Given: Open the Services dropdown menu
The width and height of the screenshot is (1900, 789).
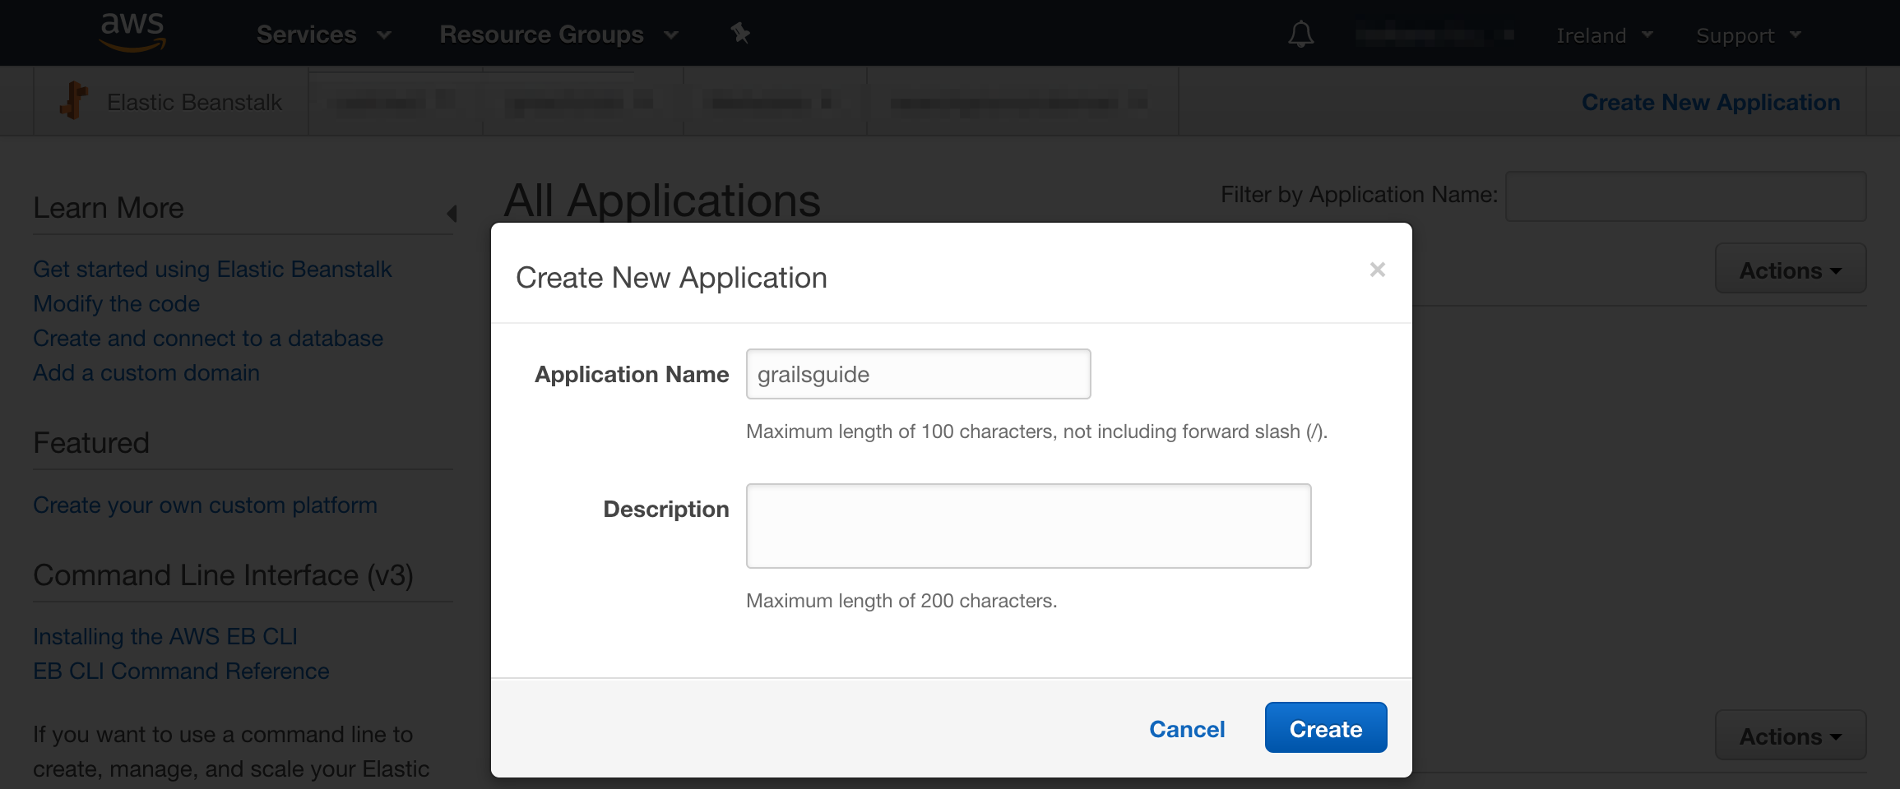Looking at the screenshot, I should click(324, 35).
